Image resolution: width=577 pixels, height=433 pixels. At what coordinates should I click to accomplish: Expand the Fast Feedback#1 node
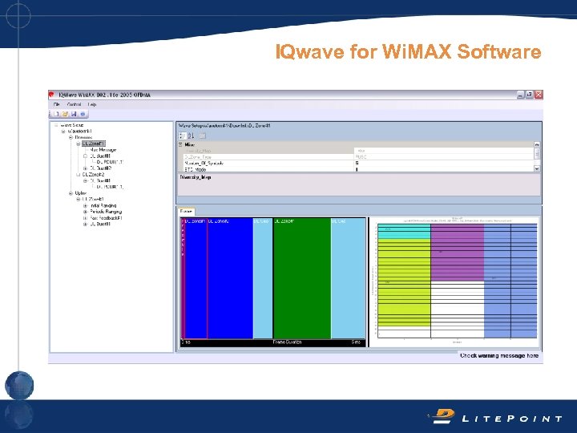86,218
